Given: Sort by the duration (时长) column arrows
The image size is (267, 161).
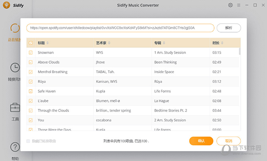Looking at the screenshot, I should (x=222, y=43).
